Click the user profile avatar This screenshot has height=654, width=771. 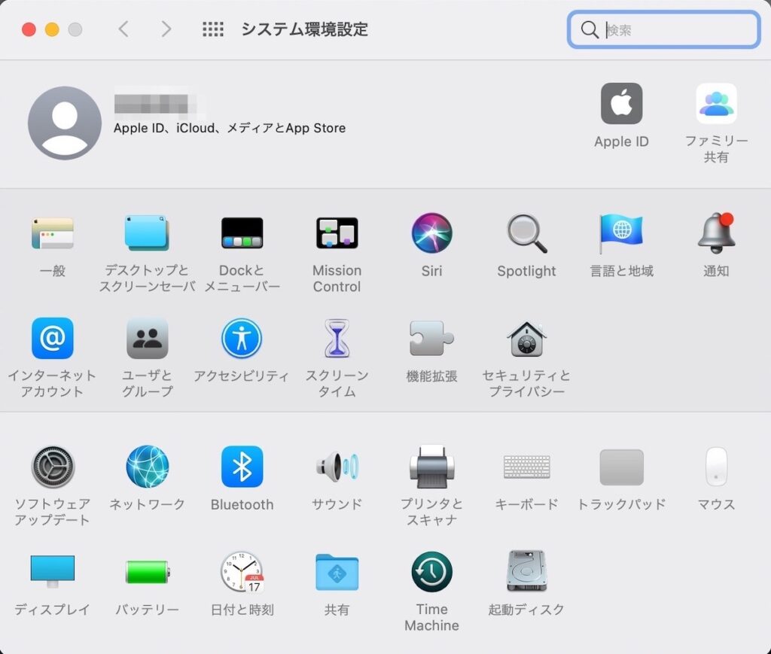[x=65, y=123]
